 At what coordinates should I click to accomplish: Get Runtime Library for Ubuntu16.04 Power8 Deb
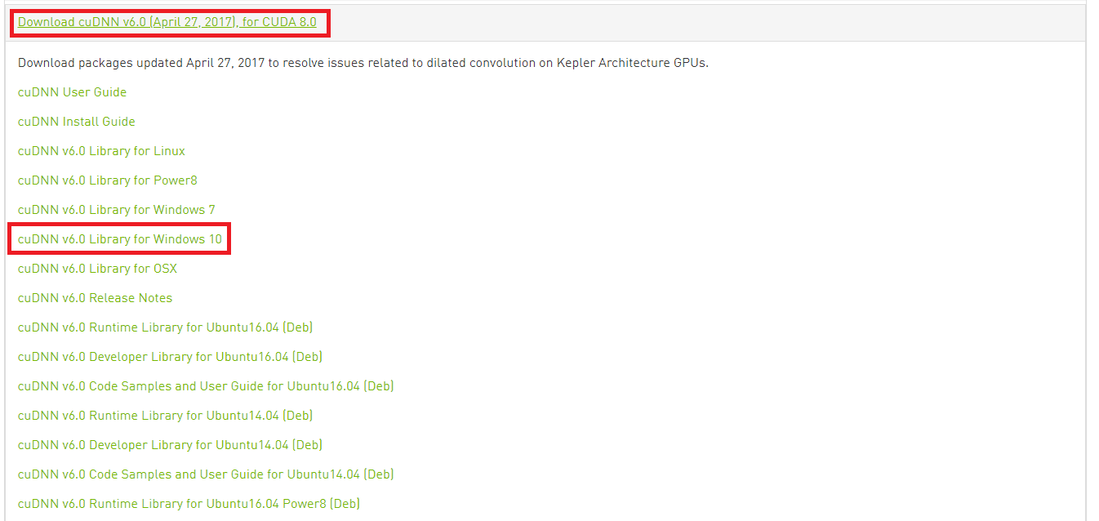pyautogui.click(x=189, y=504)
